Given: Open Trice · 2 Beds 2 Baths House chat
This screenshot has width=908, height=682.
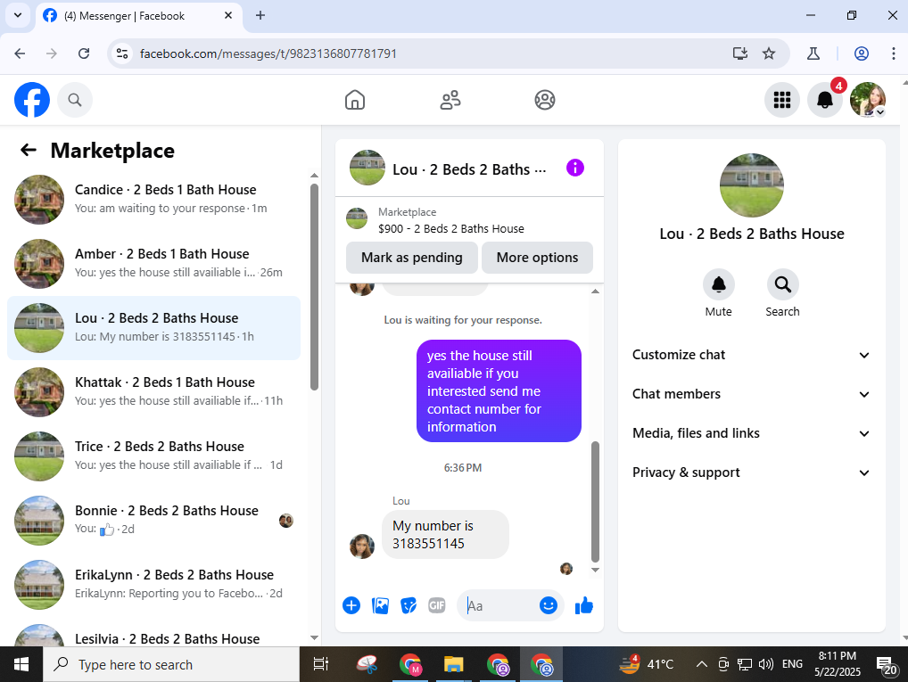Looking at the screenshot, I should (154, 456).
